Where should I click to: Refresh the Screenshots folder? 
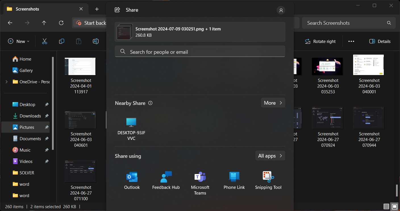pyautogui.click(x=61, y=23)
